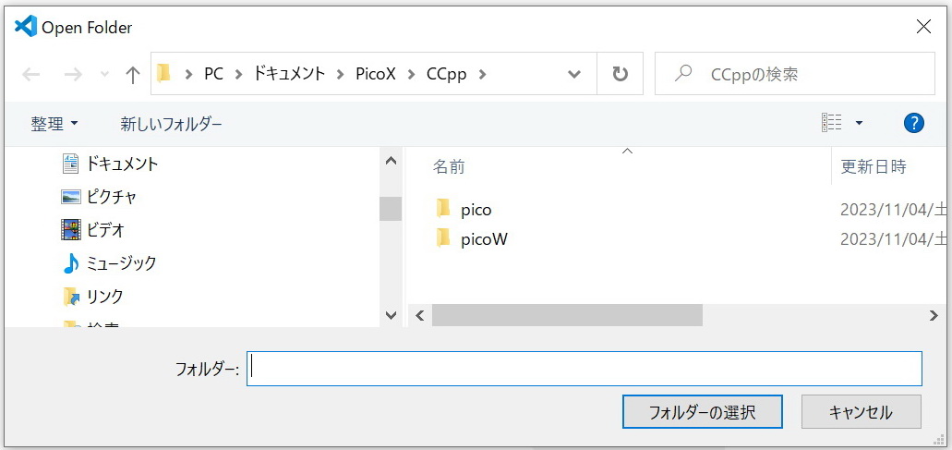This screenshot has height=450, width=952.
Task: Sort files by 名前 column header
Action: click(450, 167)
